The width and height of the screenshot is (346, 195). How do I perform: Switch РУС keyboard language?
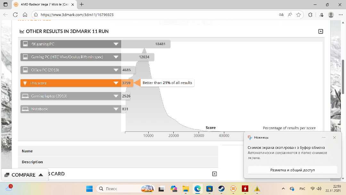tap(302, 189)
